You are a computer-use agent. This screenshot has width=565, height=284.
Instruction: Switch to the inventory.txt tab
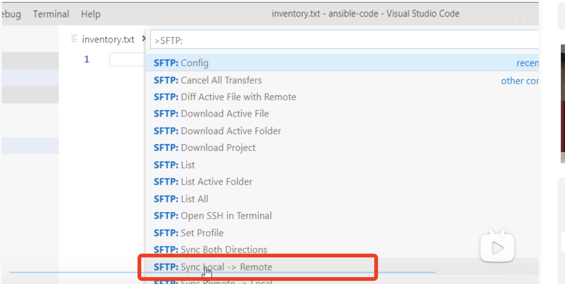coord(108,39)
